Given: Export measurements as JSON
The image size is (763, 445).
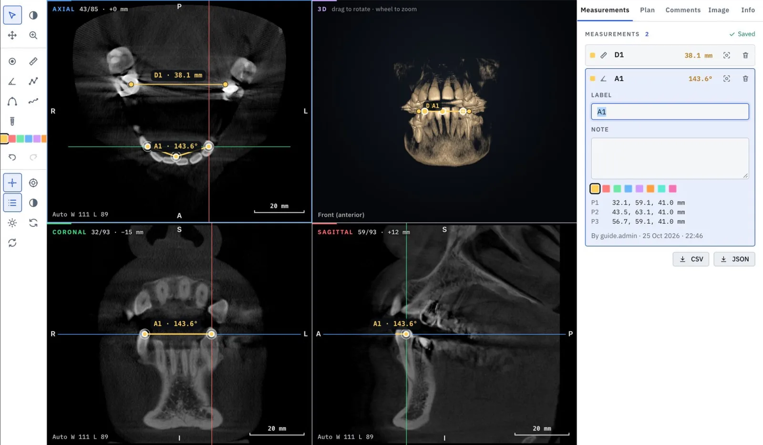Looking at the screenshot, I should coord(734,259).
